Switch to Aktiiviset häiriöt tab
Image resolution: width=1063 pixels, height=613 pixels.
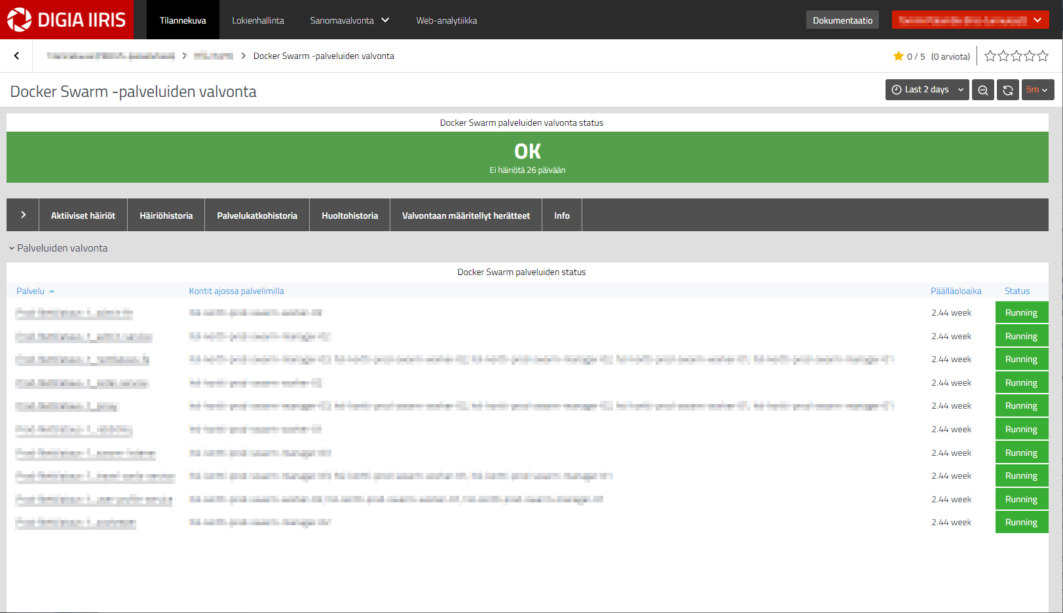click(x=83, y=215)
